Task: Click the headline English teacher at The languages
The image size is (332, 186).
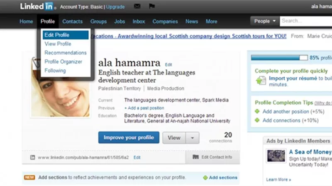Action: point(146,76)
